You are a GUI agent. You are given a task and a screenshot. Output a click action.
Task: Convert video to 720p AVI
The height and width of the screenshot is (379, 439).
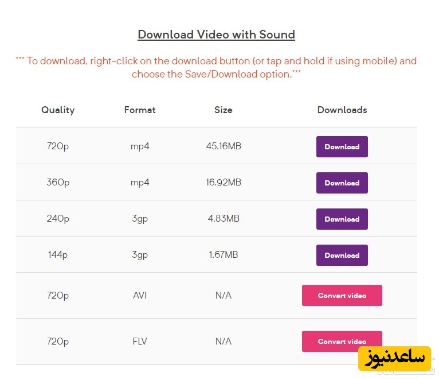[342, 295]
